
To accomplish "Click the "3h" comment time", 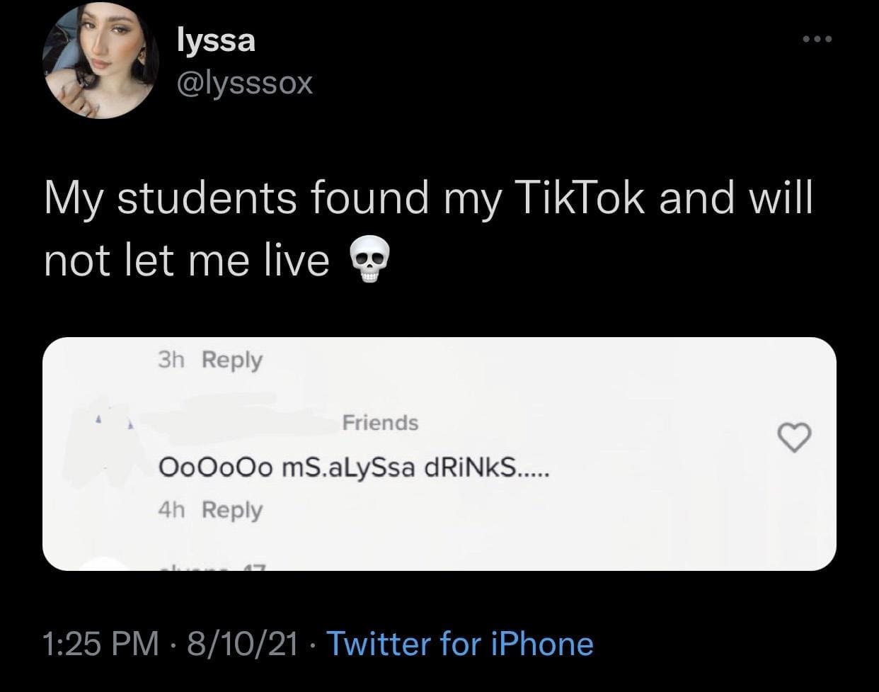I will tap(171, 360).
